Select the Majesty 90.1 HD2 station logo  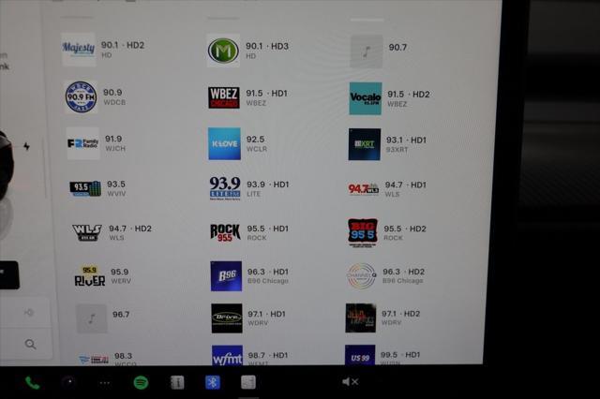[x=79, y=49]
